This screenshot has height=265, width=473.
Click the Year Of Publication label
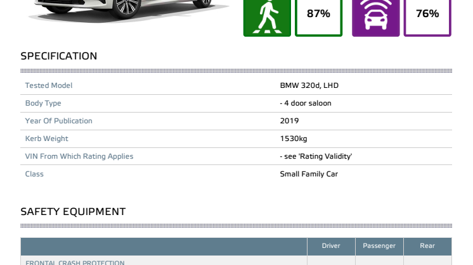pos(58,121)
